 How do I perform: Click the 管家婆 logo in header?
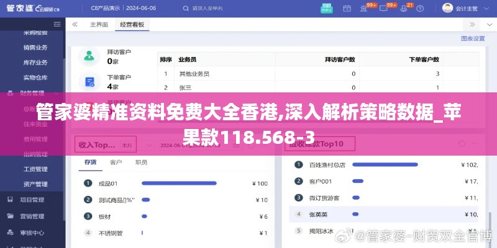[33, 9]
